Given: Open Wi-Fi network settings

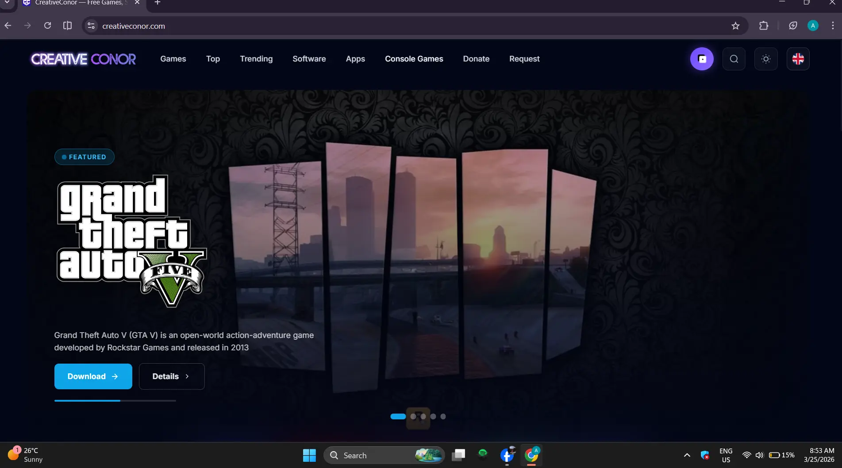Looking at the screenshot, I should coord(746,455).
